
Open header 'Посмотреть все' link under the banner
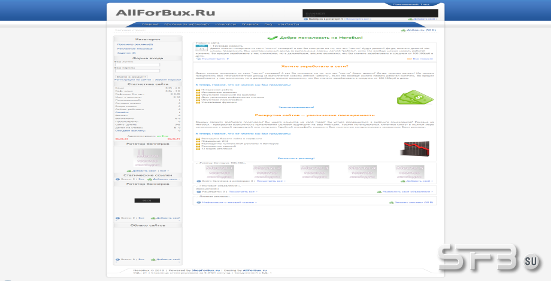click(358, 19)
